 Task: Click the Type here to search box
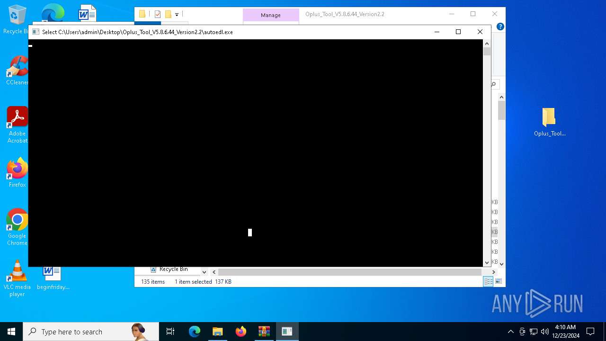coord(91,332)
